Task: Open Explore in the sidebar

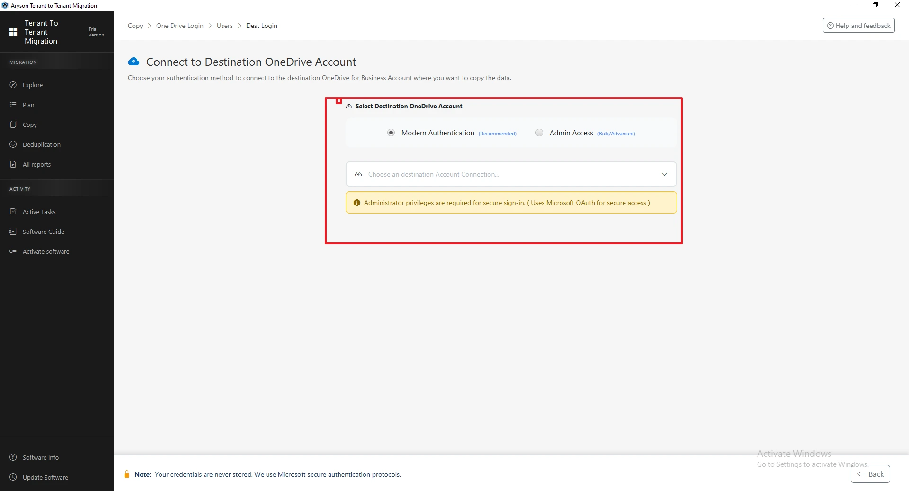Action: (x=57, y=85)
